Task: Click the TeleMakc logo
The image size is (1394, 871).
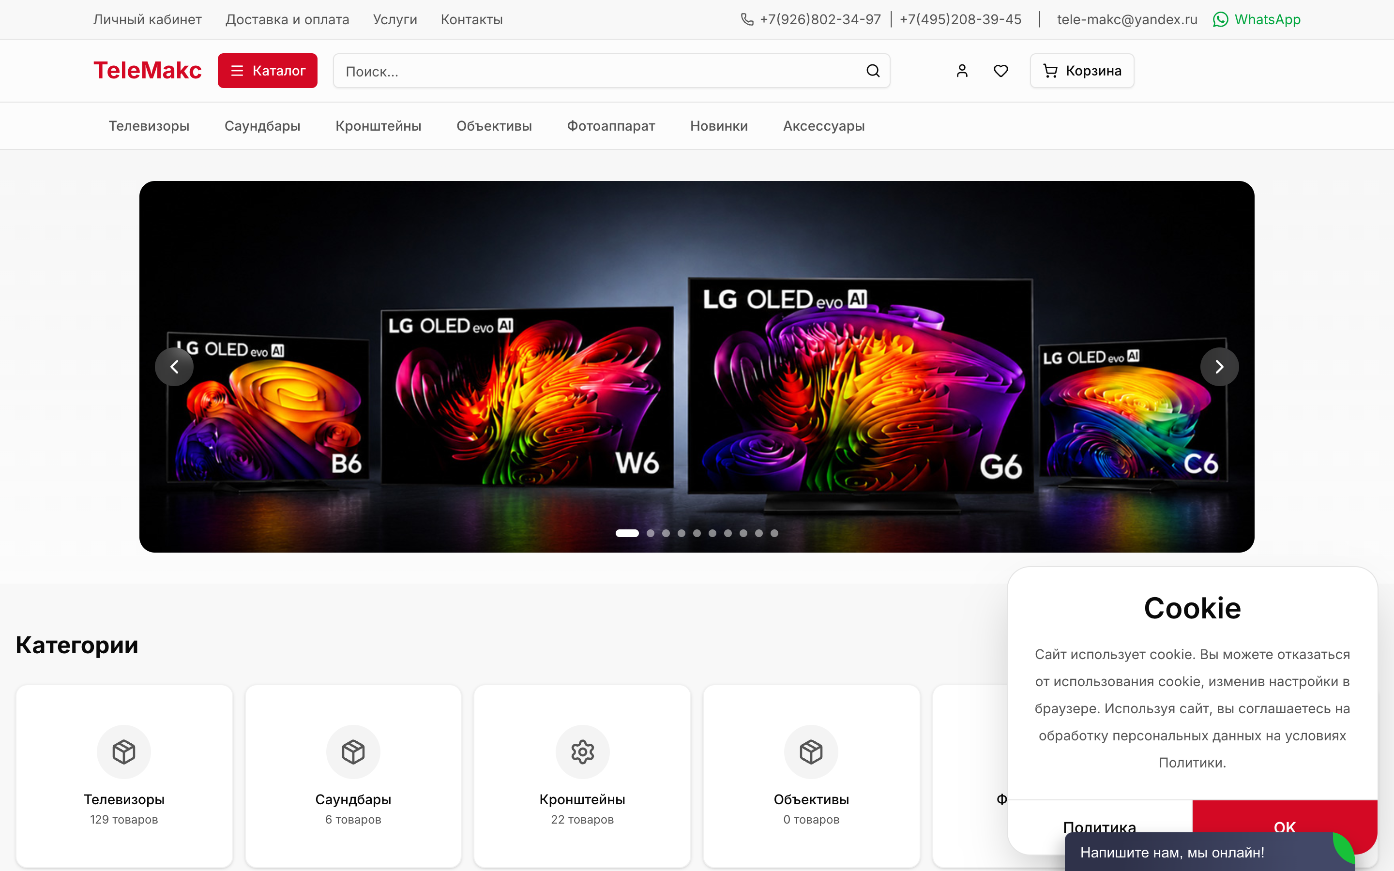Action: pyautogui.click(x=148, y=70)
